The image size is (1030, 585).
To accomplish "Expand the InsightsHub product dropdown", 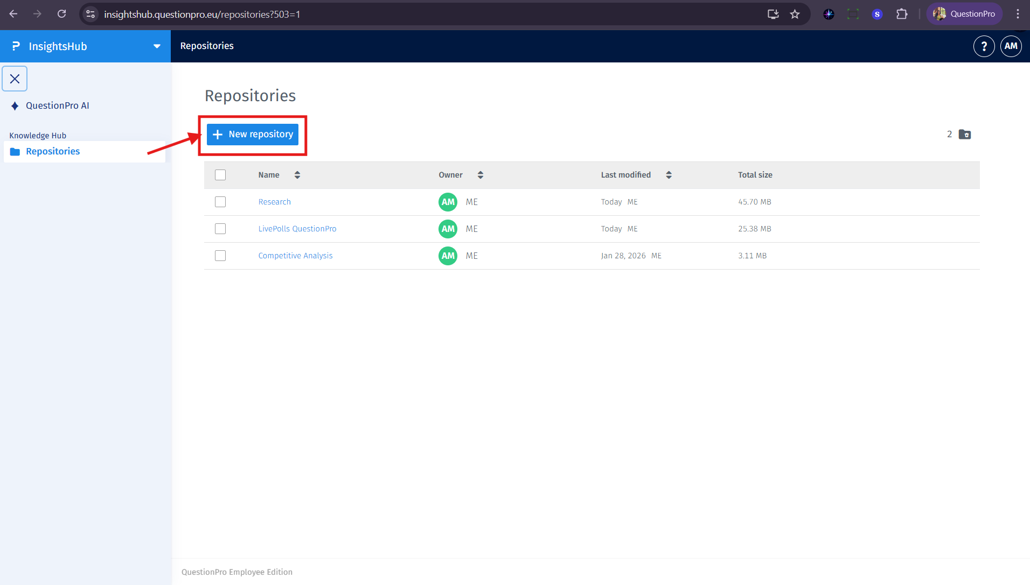I will (x=157, y=46).
